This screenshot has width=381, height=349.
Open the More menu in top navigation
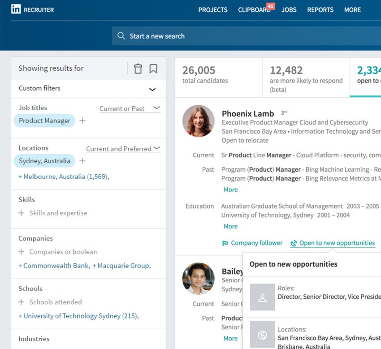pos(353,10)
